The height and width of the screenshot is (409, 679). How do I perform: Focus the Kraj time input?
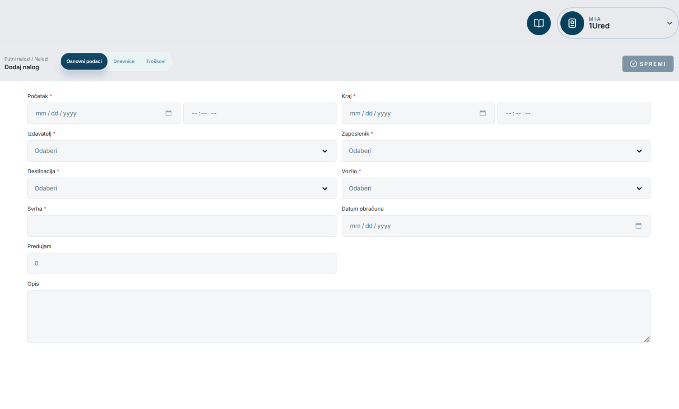point(573,113)
